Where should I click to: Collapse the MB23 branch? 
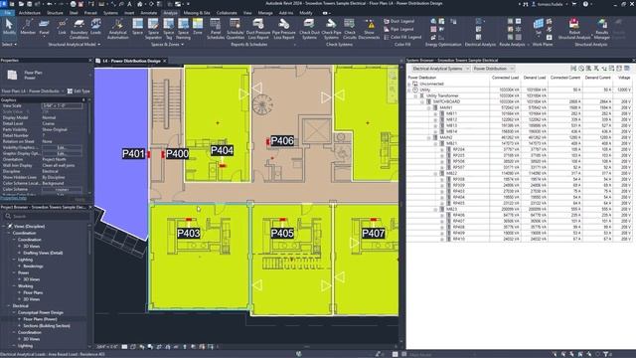pyautogui.click(x=435, y=210)
